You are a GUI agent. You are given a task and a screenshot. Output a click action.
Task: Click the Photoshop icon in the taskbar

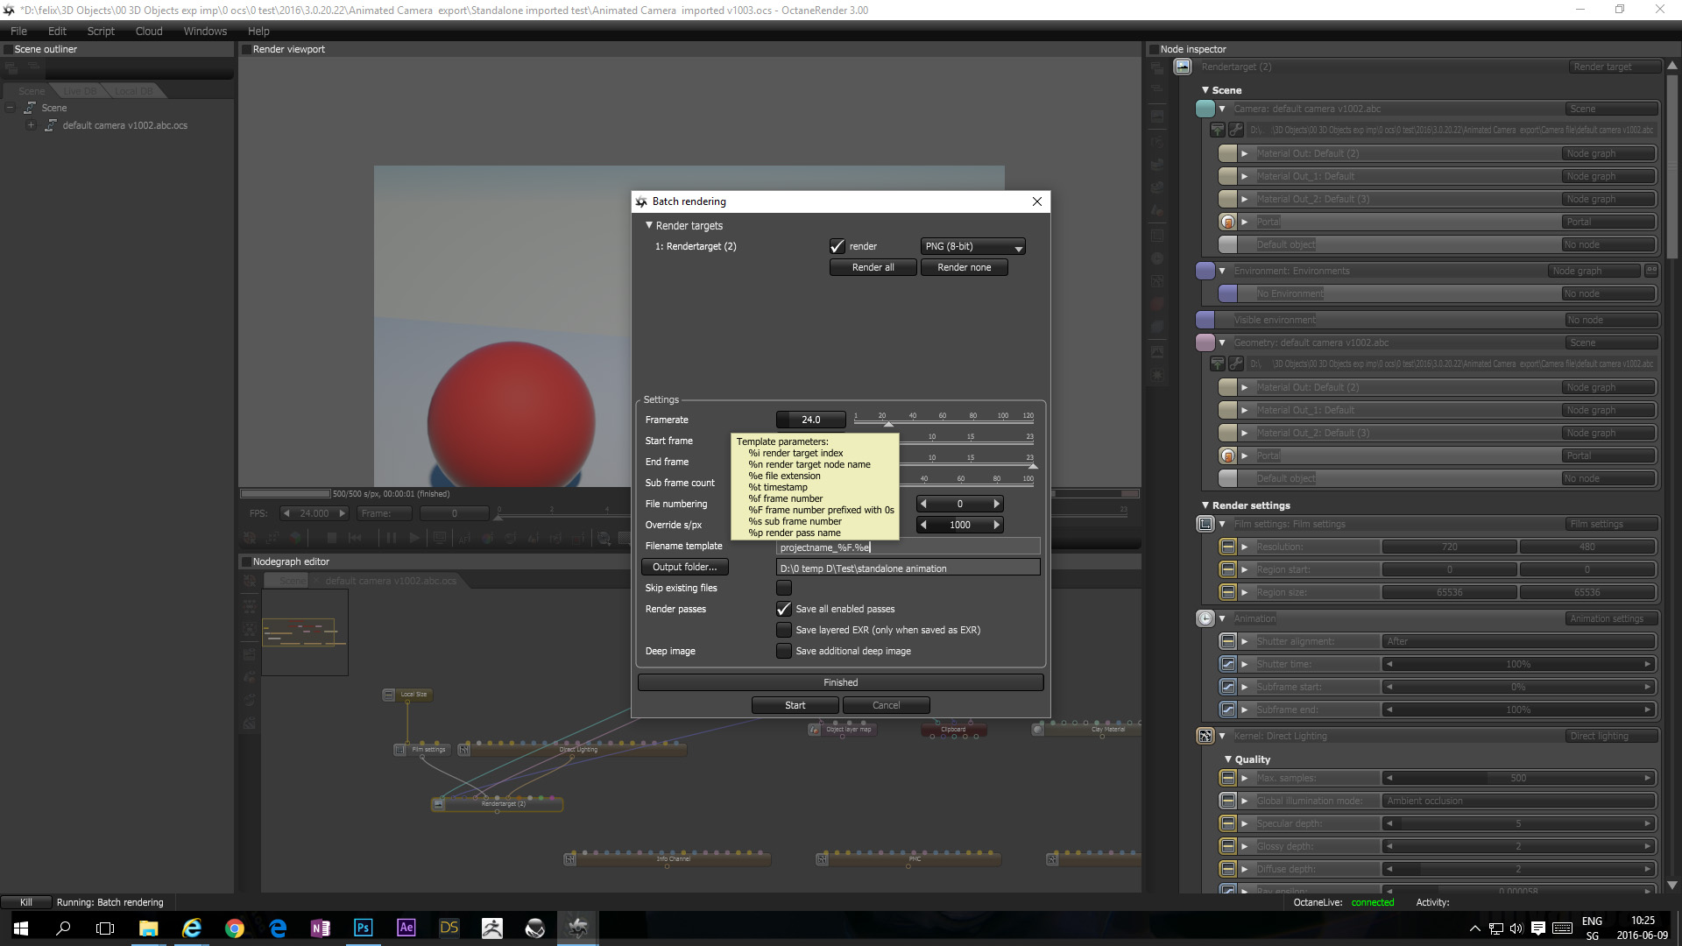363,928
